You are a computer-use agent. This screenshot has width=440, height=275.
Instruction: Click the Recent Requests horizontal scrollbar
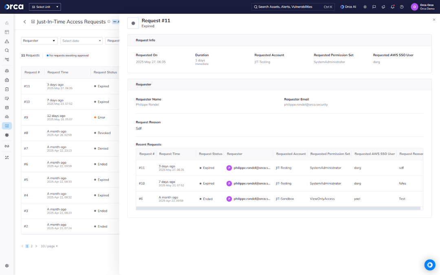[278, 208]
